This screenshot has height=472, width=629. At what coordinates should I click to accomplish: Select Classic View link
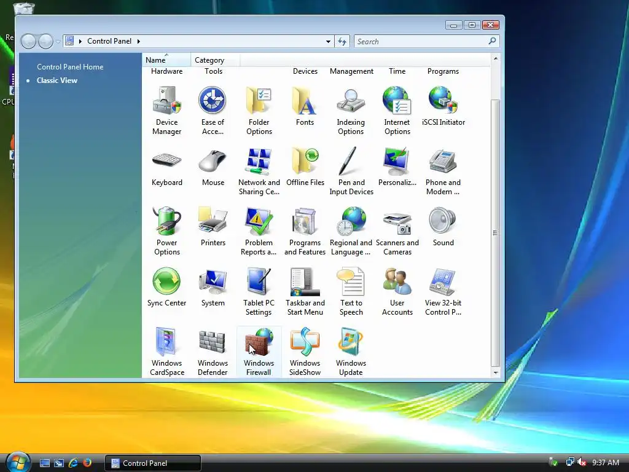point(57,81)
